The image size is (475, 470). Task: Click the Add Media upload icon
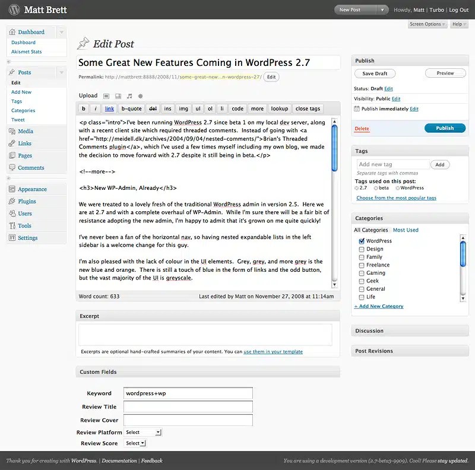tap(140, 96)
